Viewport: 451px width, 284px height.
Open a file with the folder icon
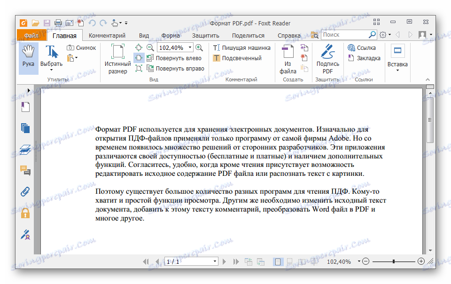35,23
